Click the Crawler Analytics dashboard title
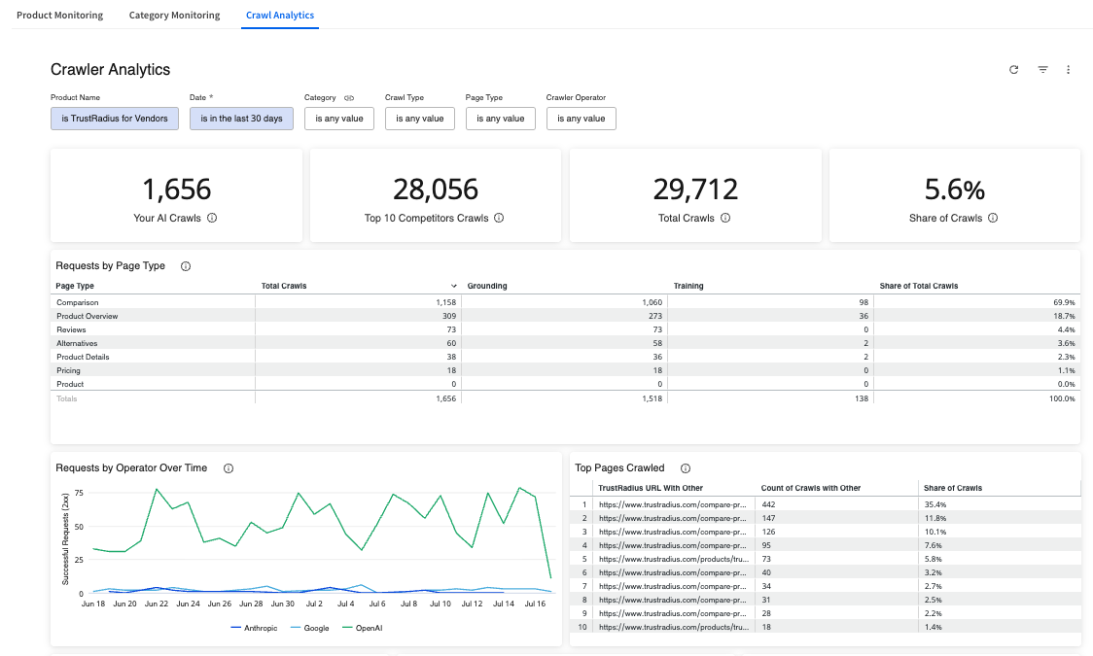1093x656 pixels. point(110,70)
